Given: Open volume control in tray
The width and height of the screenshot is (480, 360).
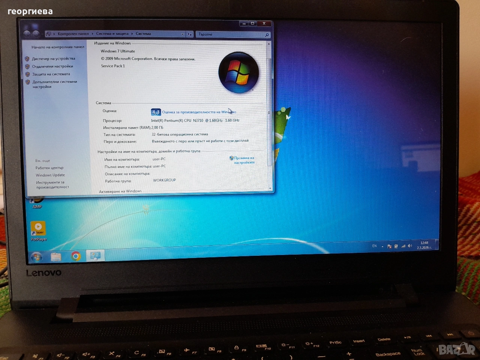Looking at the screenshot, I should pyautogui.click(x=410, y=246).
